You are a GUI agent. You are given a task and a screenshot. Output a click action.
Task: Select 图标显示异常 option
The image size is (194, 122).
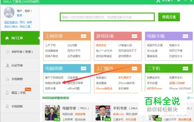[x=75, y=83]
